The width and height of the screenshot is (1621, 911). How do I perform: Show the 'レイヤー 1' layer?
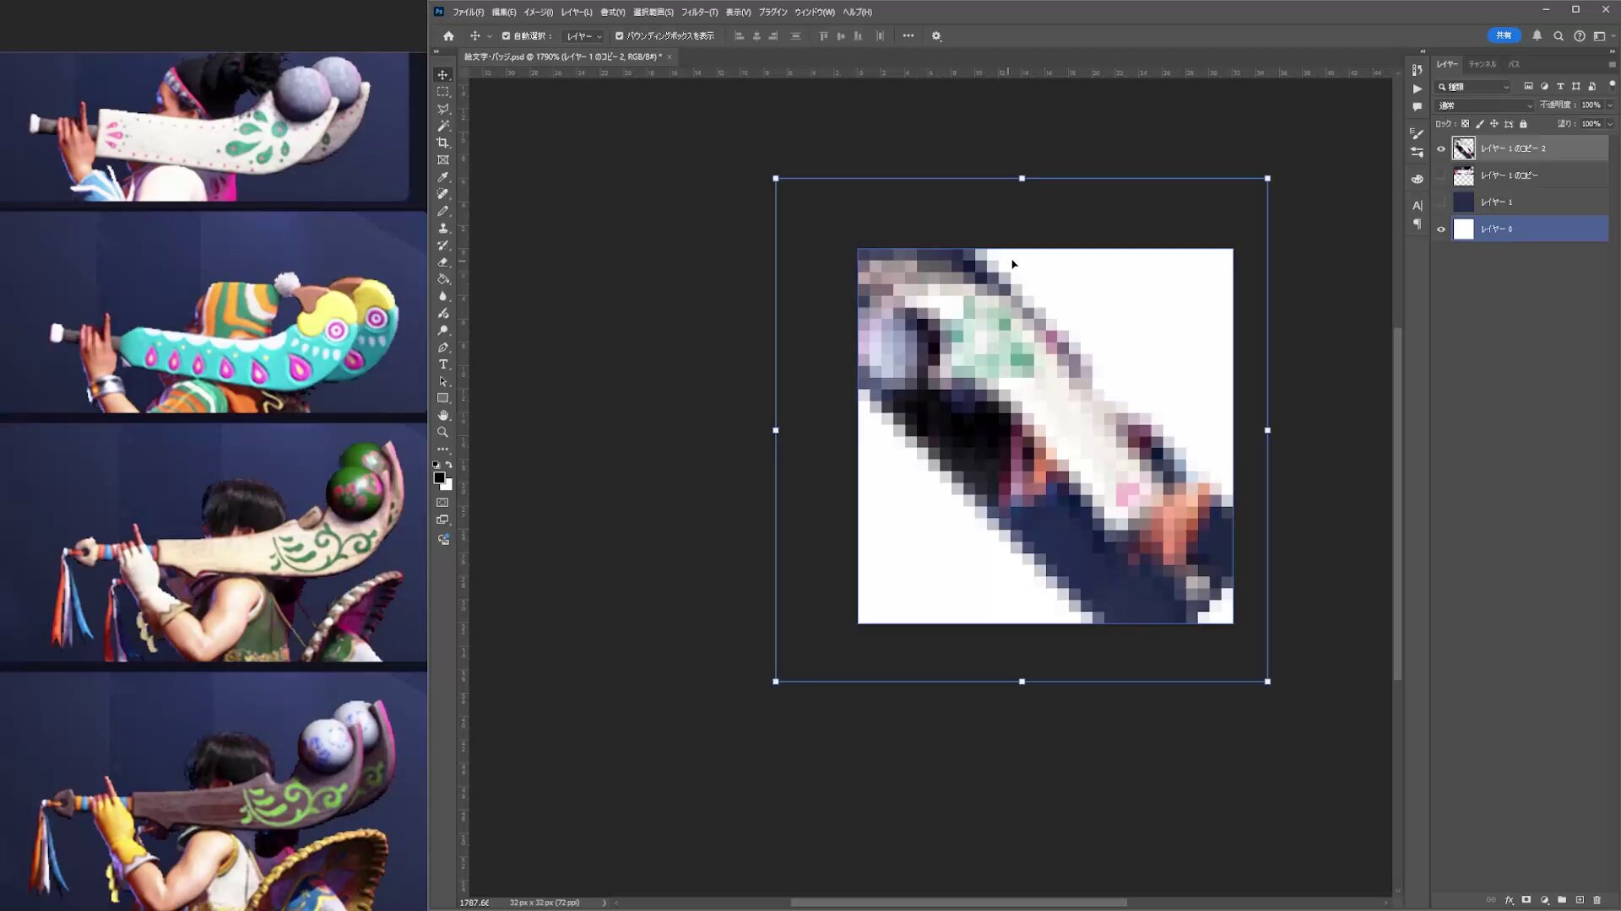[x=1441, y=202]
